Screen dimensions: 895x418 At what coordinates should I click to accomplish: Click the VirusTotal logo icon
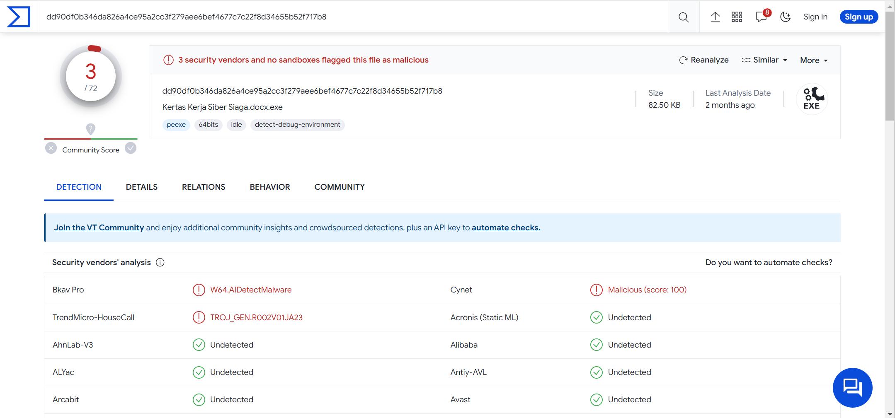[19, 17]
